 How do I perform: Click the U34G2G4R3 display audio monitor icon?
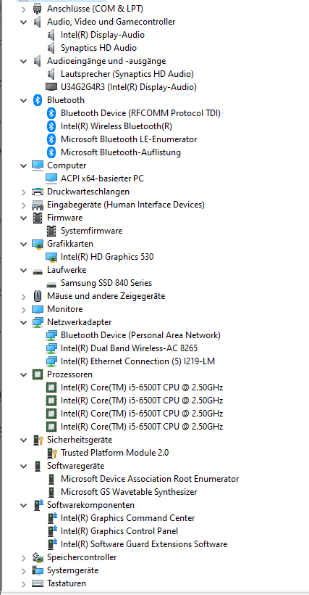point(51,87)
